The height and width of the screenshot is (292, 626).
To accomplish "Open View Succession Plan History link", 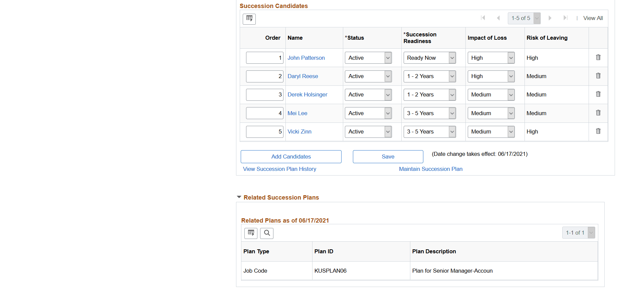I will tap(279, 169).
